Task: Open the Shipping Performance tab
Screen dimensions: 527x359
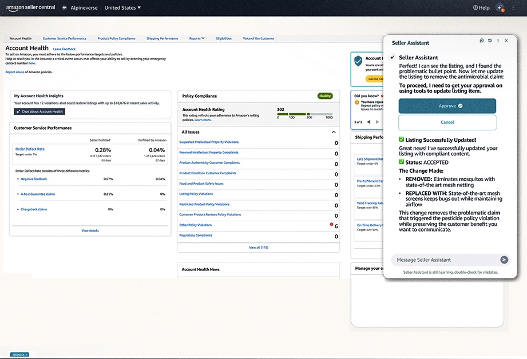Action: pyautogui.click(x=162, y=38)
